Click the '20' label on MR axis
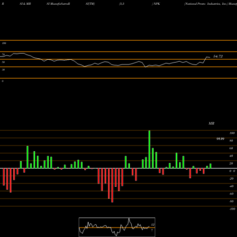 tap(231, 164)
